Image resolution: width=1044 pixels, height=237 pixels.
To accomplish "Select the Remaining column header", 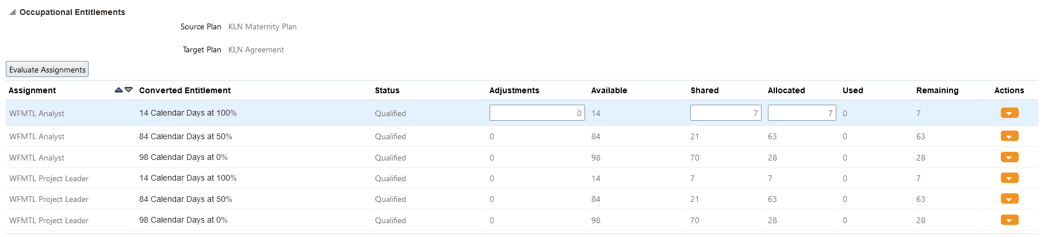I will point(937,90).
